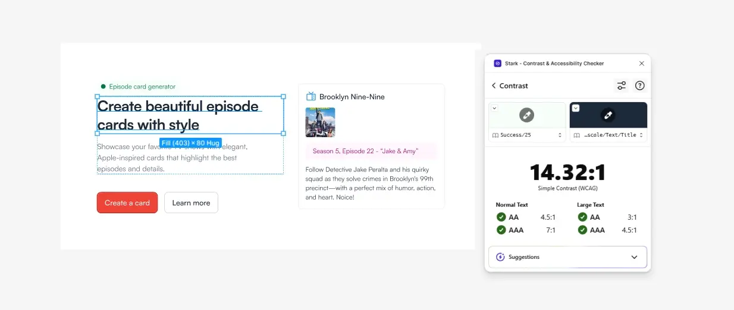Click the TV icon beside Brooklyn Nine-Nine
This screenshot has width=734, height=310.
click(x=310, y=96)
